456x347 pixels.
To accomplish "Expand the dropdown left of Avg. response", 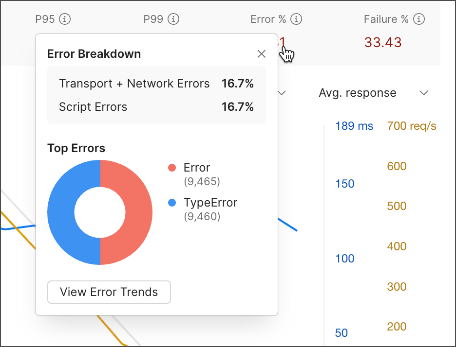I will (281, 92).
